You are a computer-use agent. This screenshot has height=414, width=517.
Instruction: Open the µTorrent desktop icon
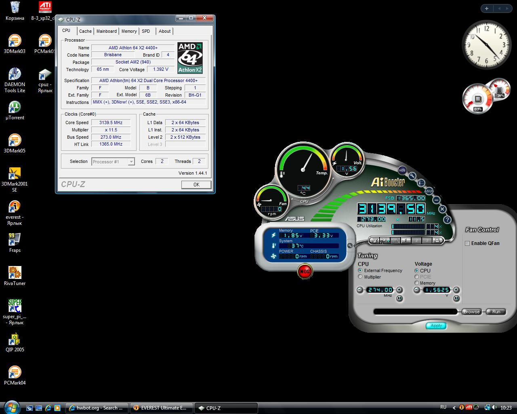15,111
